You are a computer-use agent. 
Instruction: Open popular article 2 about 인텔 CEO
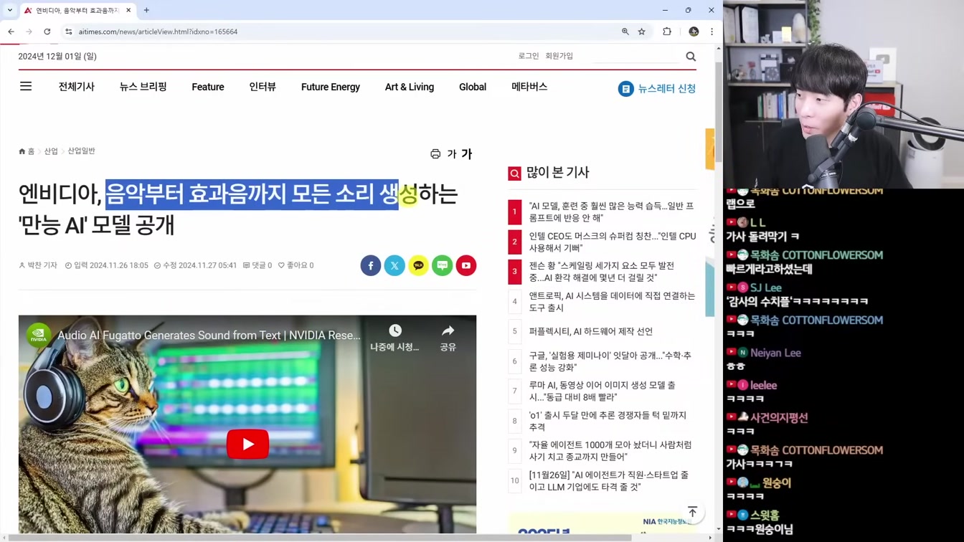pyautogui.click(x=613, y=242)
